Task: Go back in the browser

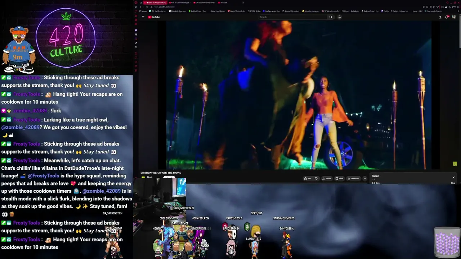Action: tap(140, 7)
